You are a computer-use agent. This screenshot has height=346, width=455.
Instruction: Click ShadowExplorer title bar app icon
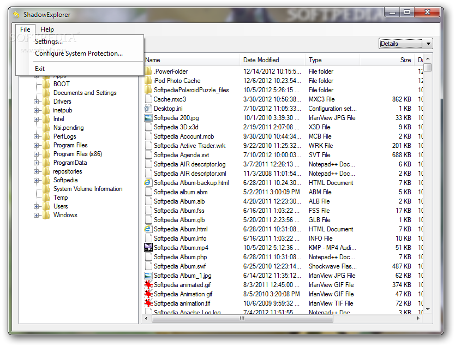pyautogui.click(x=16, y=14)
